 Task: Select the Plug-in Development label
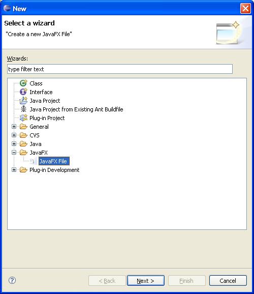click(54, 170)
